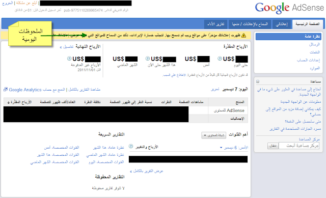Click 'AdSense للمحتوى' product row
This screenshot has width=326, height=198.
[229, 110]
